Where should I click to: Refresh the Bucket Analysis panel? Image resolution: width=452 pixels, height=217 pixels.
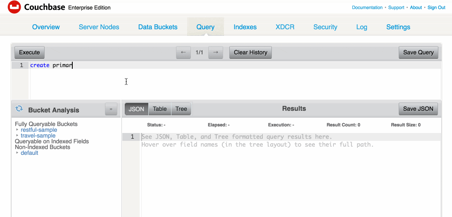pyautogui.click(x=19, y=109)
